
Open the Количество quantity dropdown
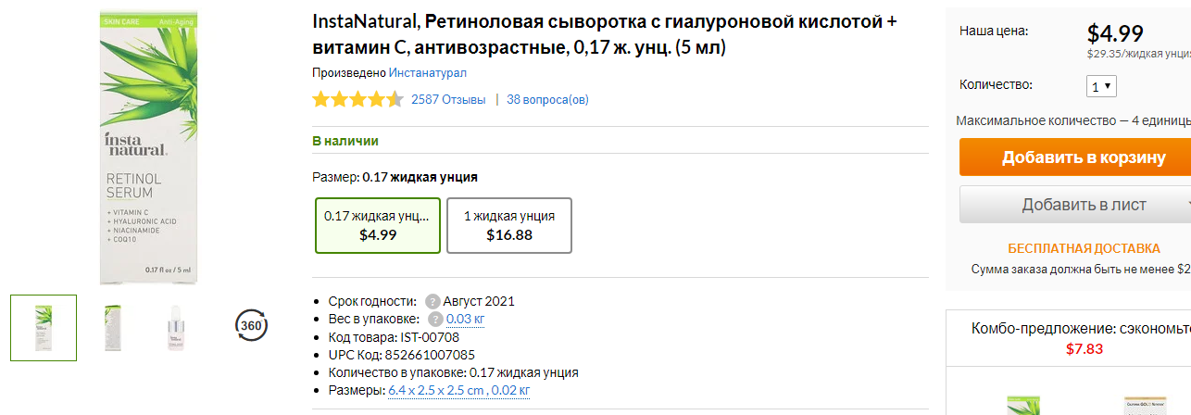(1101, 86)
